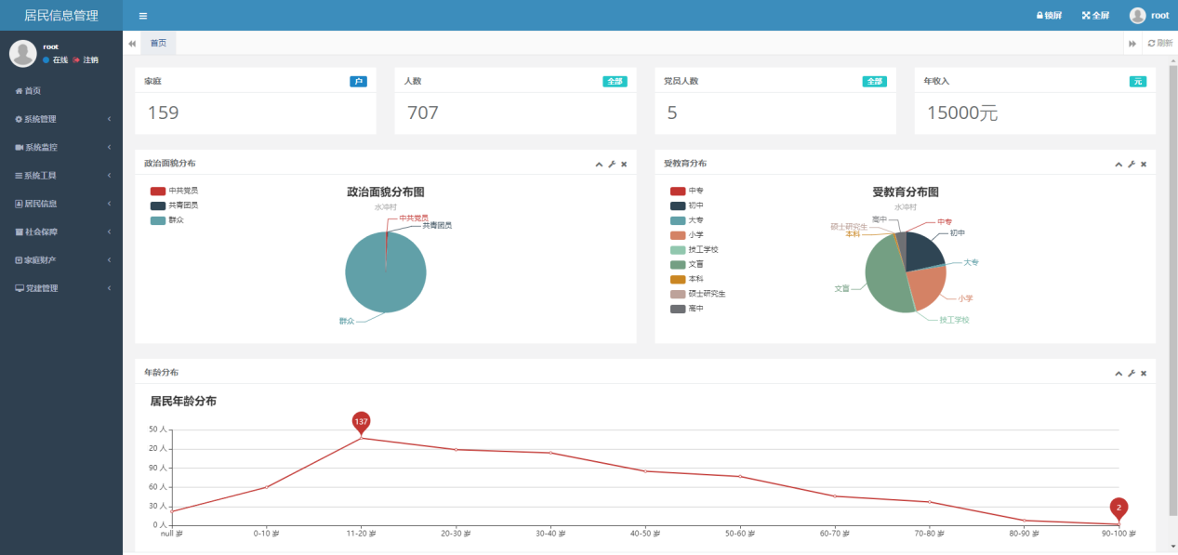Image resolution: width=1178 pixels, height=555 pixels.
Task: Open wrench settings on 年龄分布 panel
Action: coord(1132,374)
